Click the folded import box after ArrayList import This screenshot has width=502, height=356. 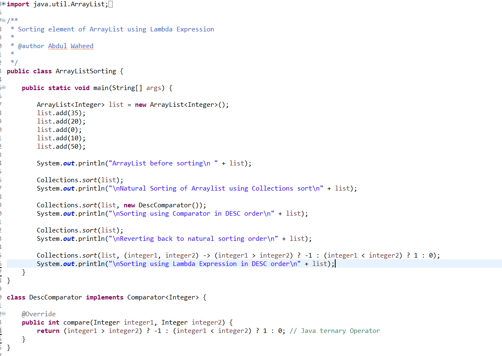click(110, 4)
